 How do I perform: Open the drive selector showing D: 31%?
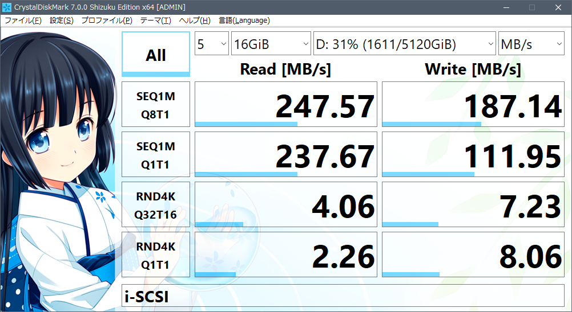405,44
